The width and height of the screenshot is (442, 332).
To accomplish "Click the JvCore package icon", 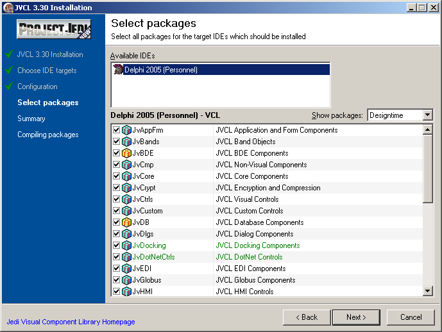I will coord(126,176).
